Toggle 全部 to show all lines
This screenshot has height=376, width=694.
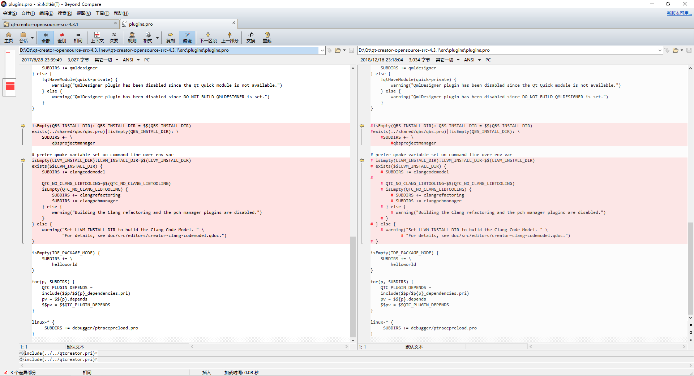coord(46,38)
